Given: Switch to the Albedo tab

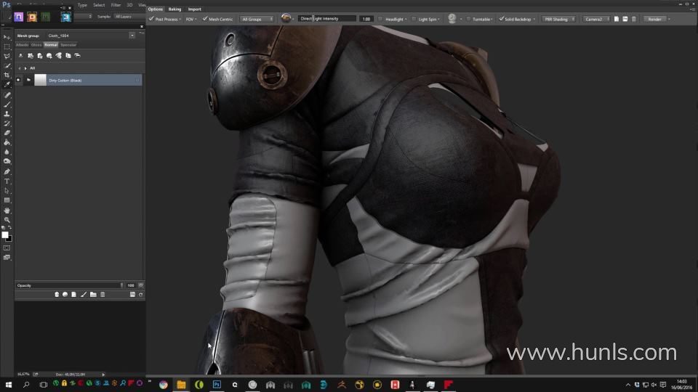Looking at the screenshot, I should point(22,45).
